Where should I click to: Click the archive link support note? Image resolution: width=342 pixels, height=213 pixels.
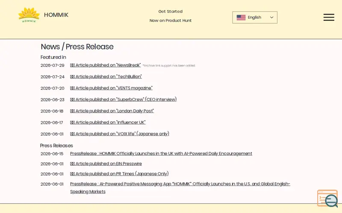tap(169, 66)
